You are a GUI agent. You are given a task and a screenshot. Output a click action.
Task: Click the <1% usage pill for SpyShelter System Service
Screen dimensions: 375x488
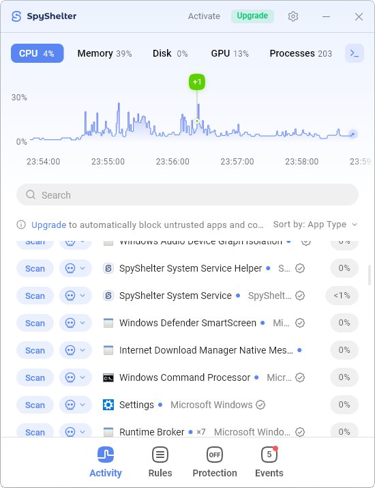342,296
